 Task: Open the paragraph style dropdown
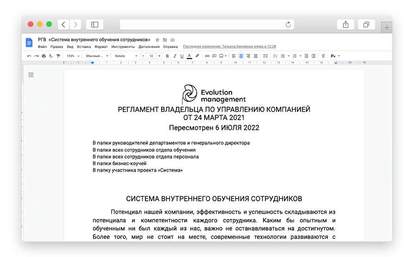click(x=97, y=56)
